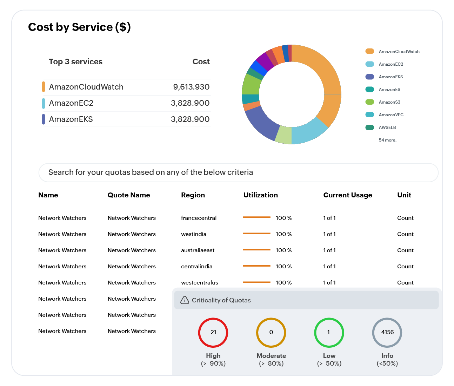Click the AmazonEC2 row in Top 3 services

[126, 103]
